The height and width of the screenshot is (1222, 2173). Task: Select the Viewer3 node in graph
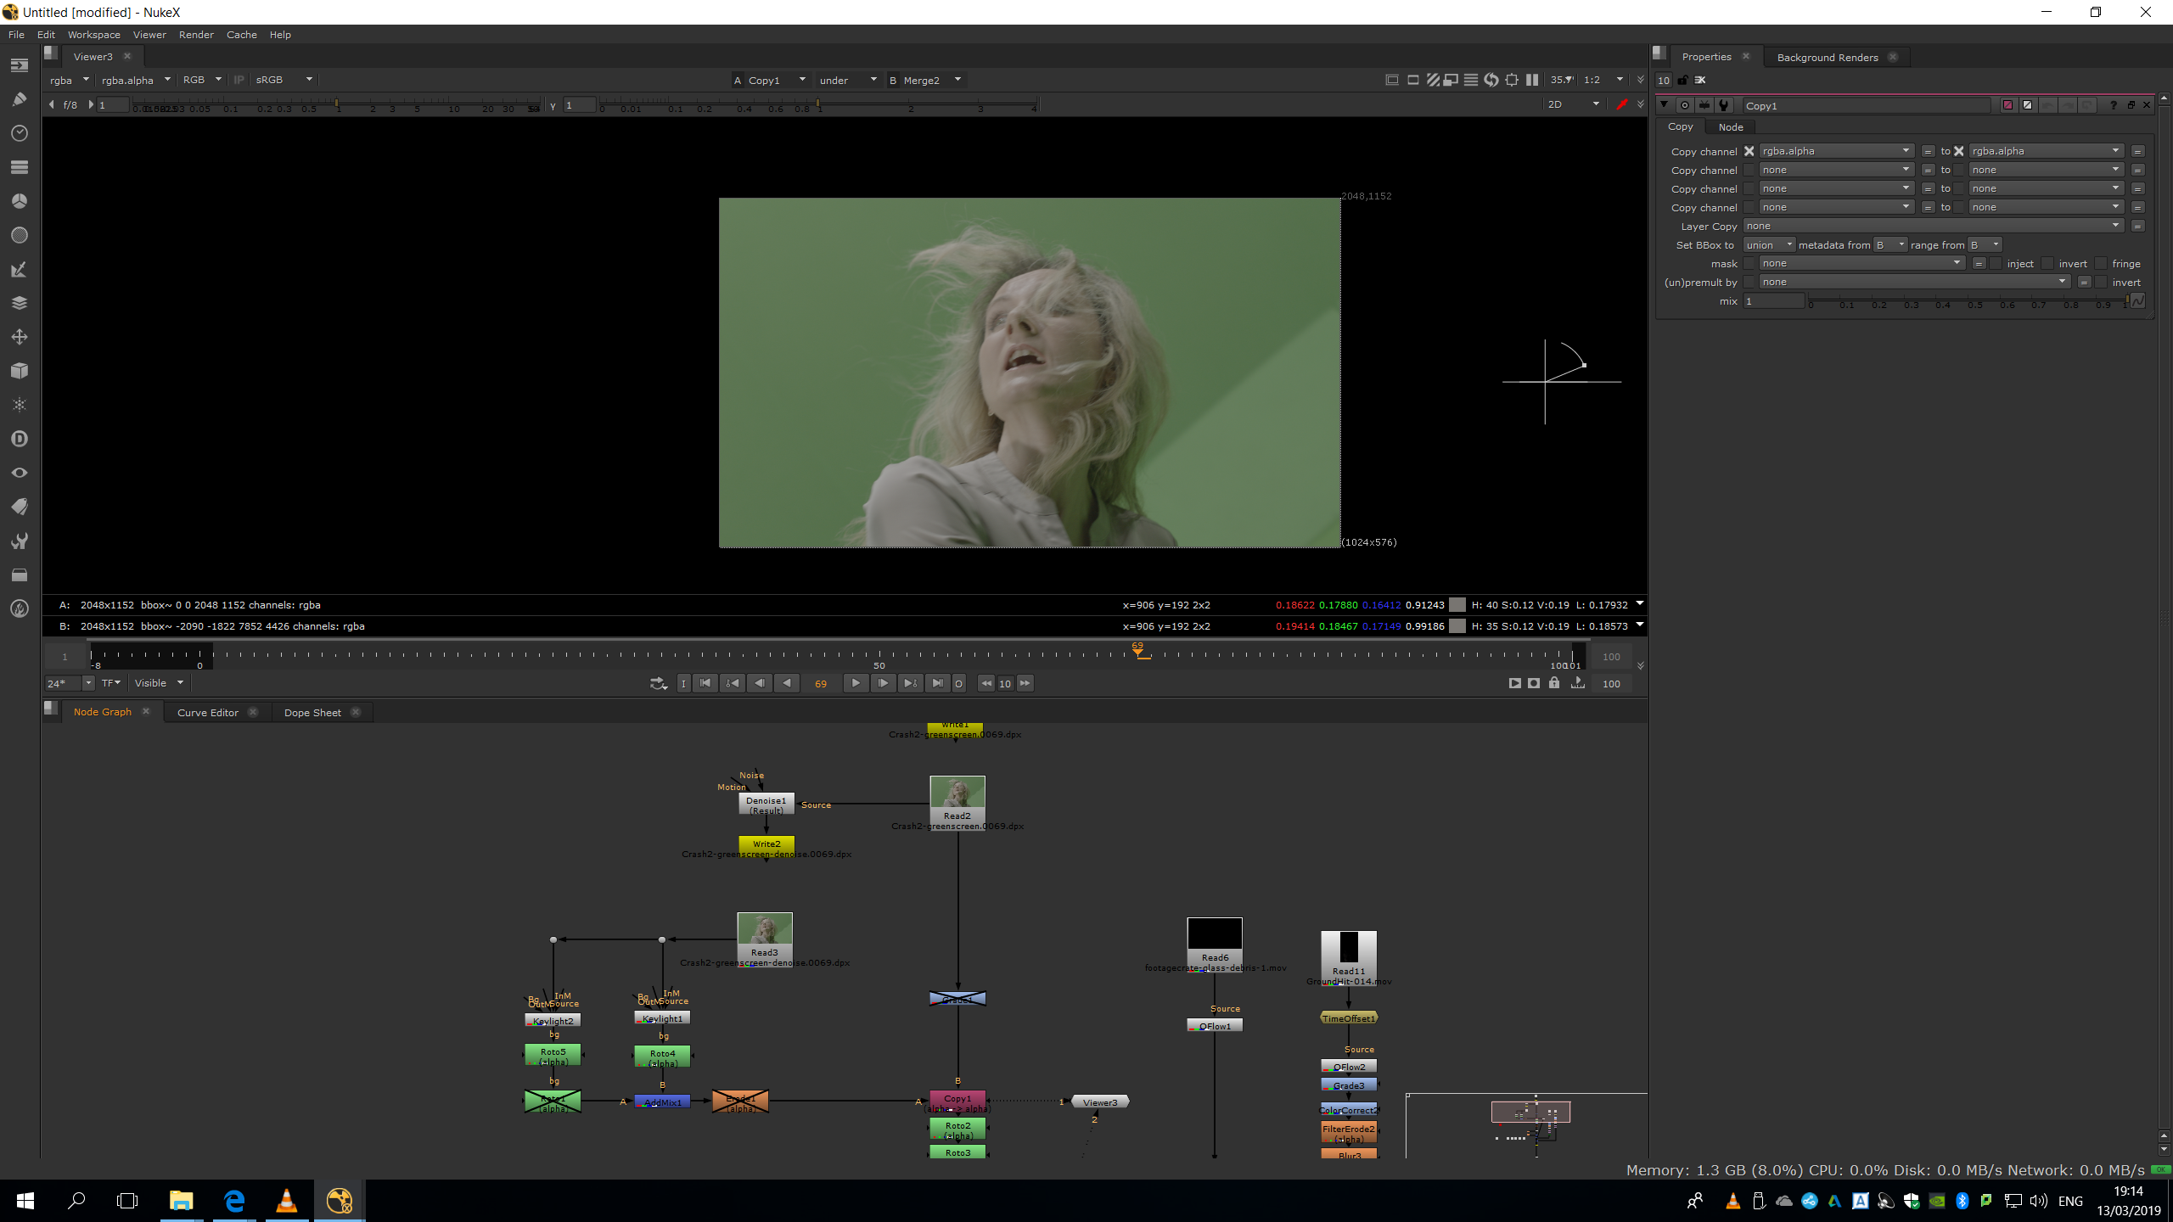click(x=1100, y=1102)
